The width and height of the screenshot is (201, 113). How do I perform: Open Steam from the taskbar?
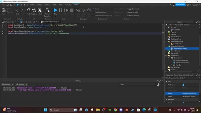tap(133, 110)
